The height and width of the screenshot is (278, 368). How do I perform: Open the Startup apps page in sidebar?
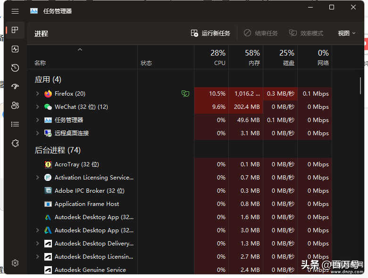[x=15, y=87]
